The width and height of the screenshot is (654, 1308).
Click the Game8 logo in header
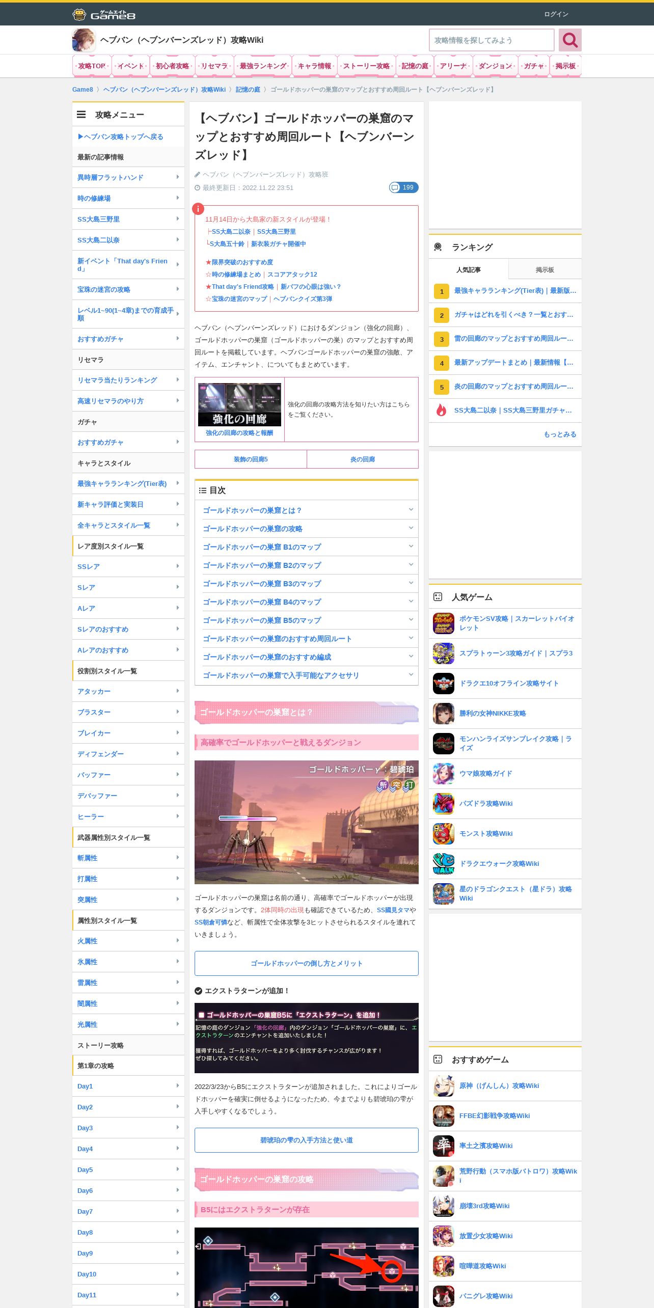[x=104, y=14]
